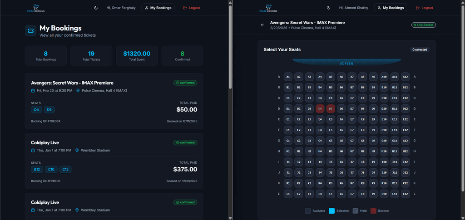Click Avengers: Secret Wars title in right window
The image size is (465, 220).
[x=307, y=23]
